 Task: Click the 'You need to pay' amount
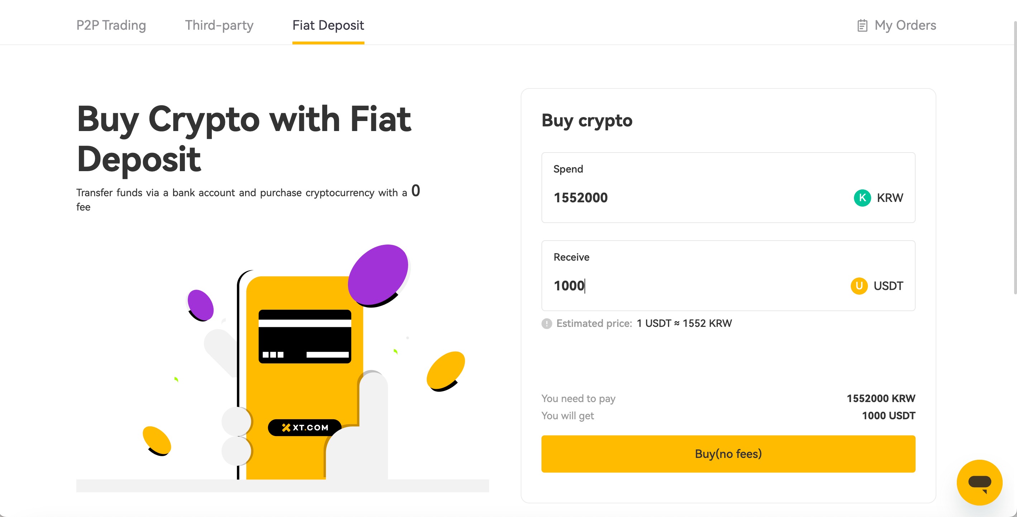tap(880, 398)
